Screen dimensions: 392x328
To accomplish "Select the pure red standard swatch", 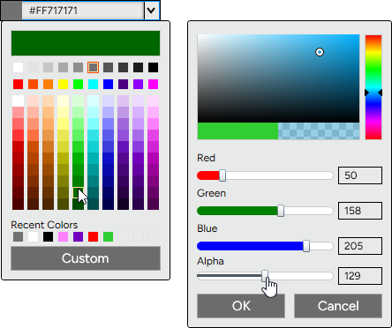I will point(18,85).
